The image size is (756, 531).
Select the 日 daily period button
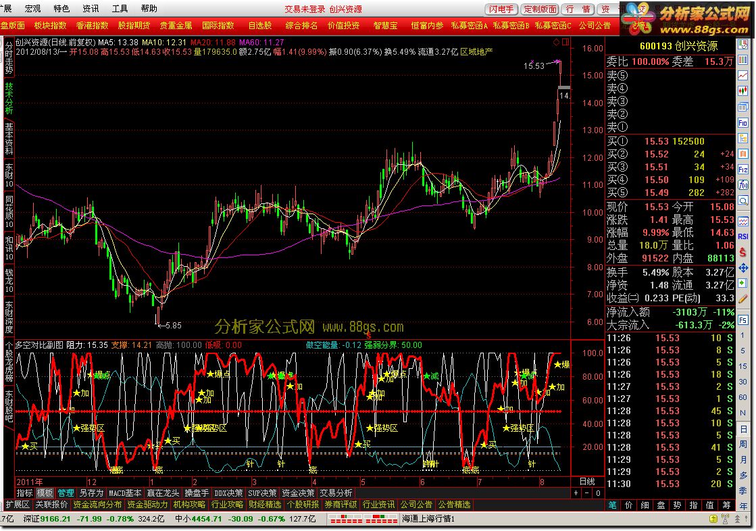coord(743,429)
